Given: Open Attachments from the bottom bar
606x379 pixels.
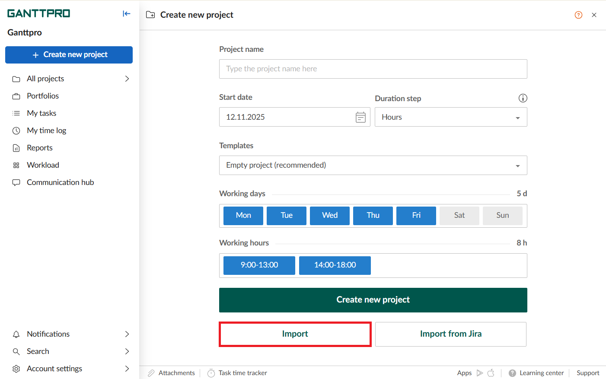Looking at the screenshot, I should (x=171, y=373).
